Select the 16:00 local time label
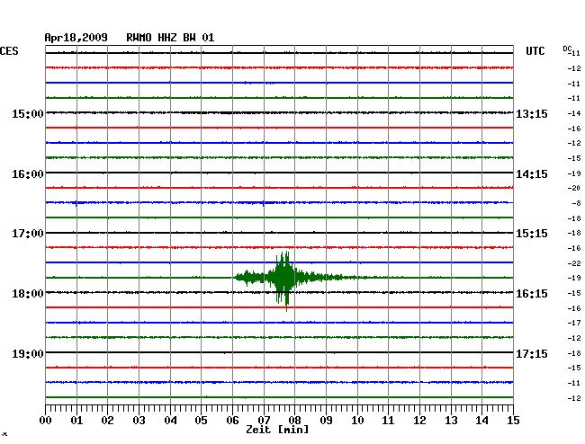 28,174
